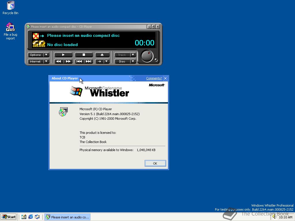This screenshot has height=221, width=295.
Task: Click the crossed-out disc status icon
Action: (36, 36)
